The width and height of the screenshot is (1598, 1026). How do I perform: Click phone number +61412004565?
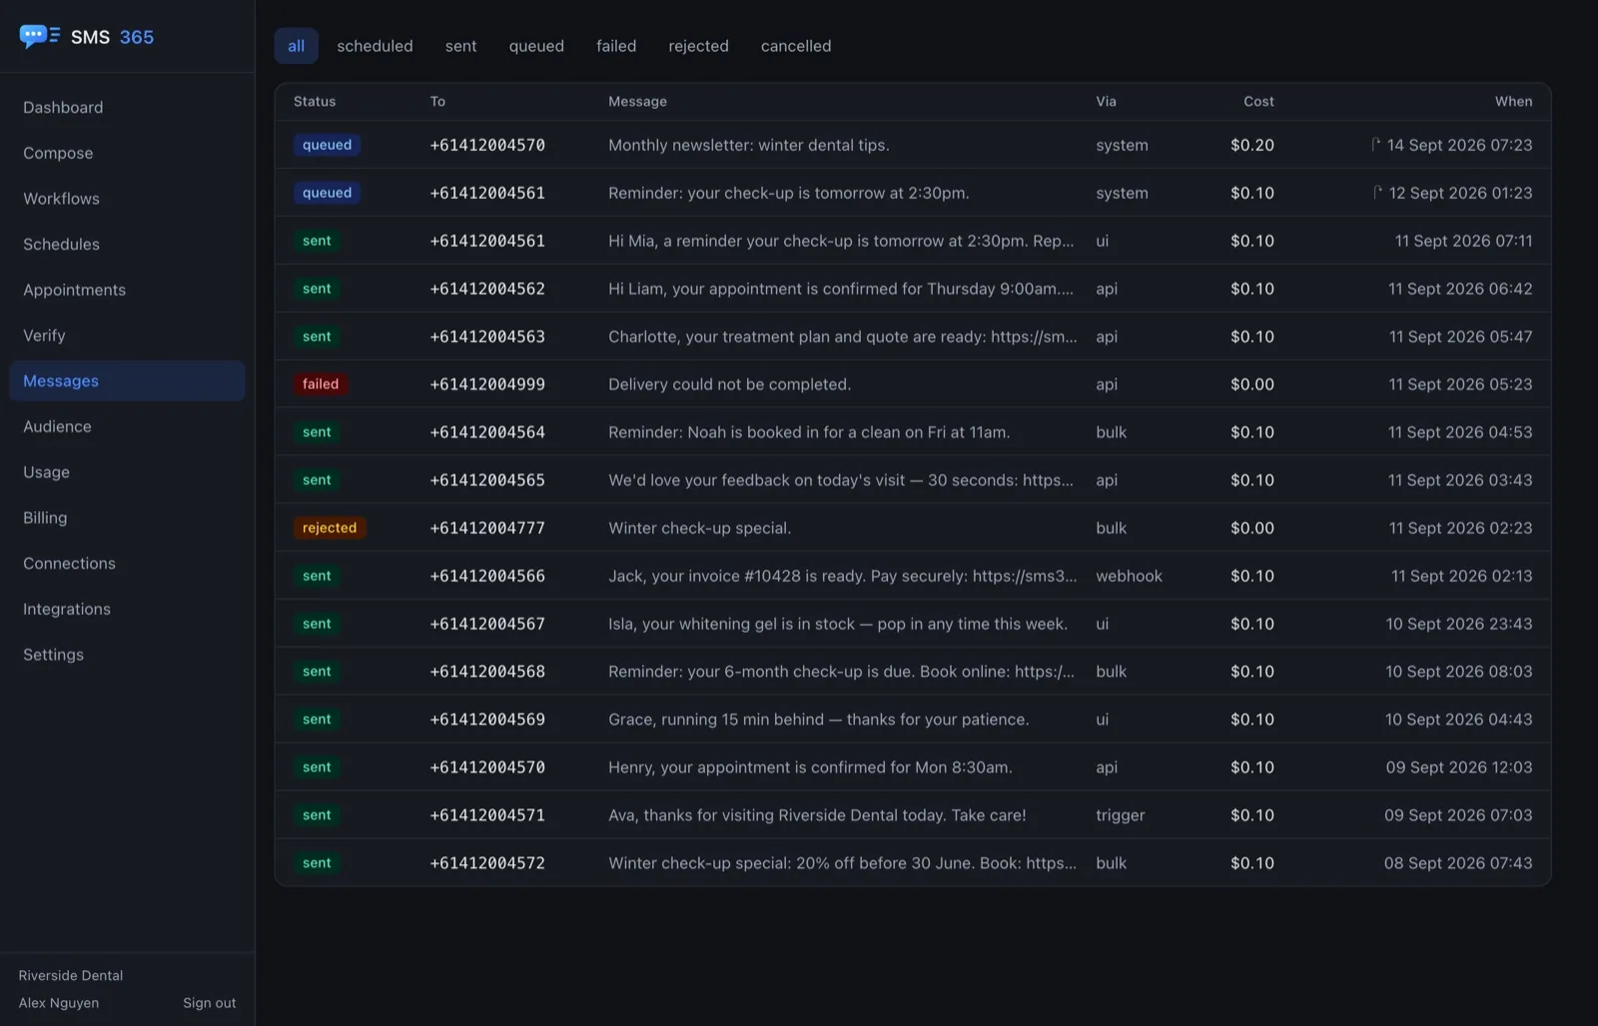coord(487,480)
